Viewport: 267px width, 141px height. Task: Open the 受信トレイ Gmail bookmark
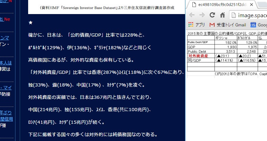(228, 25)
